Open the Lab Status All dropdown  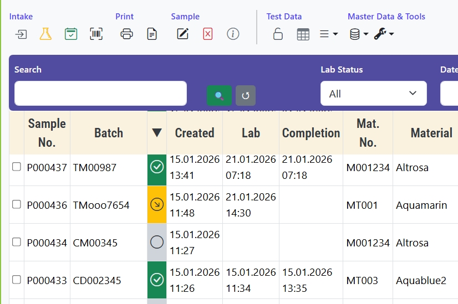374,94
